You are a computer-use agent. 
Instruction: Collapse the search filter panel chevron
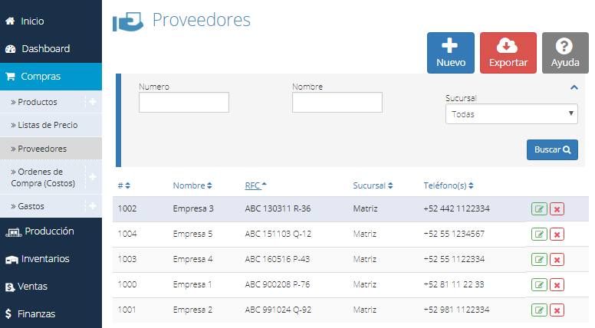[574, 87]
